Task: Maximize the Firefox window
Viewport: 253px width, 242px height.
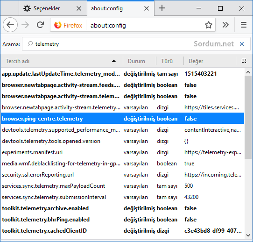Action: (x=220, y=8)
